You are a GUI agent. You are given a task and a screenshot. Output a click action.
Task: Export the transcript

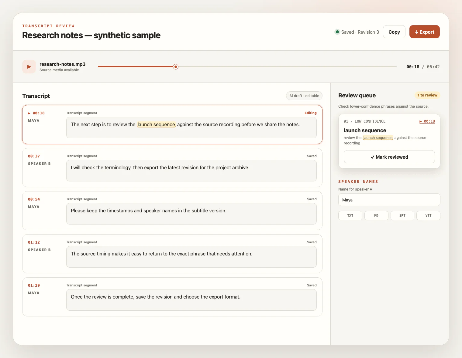point(425,32)
